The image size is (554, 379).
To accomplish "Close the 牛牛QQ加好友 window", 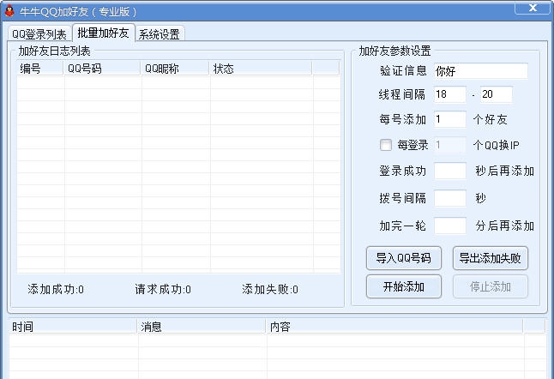I will coord(533,8).
